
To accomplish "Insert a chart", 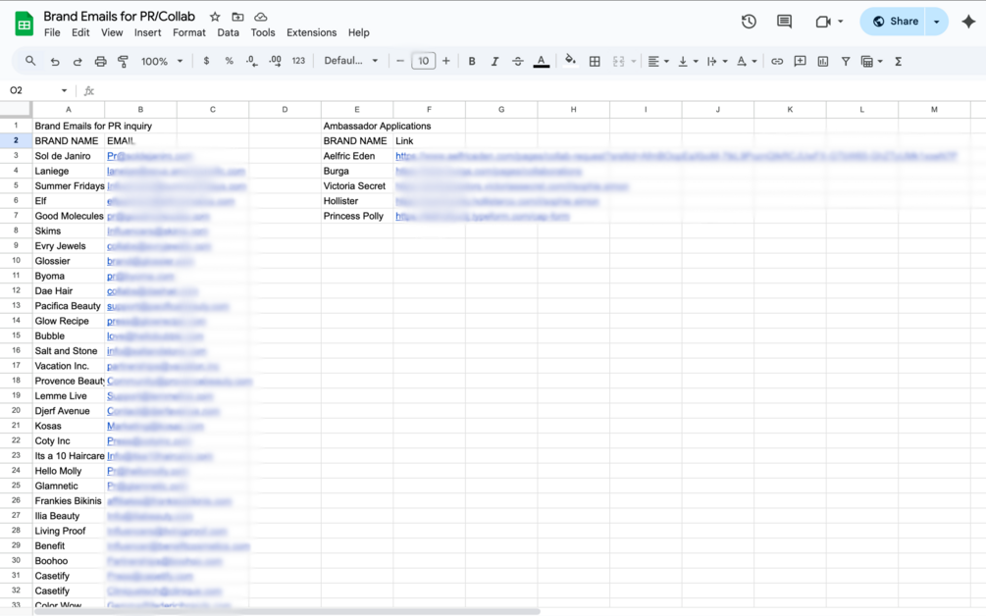I will click(x=822, y=61).
